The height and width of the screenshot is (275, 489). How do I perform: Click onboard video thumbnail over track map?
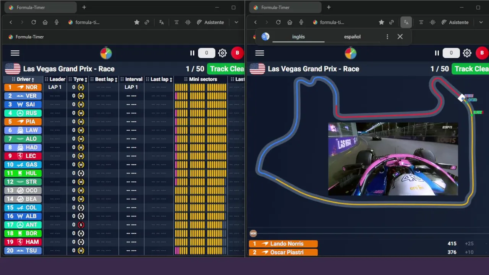pyautogui.click(x=393, y=159)
